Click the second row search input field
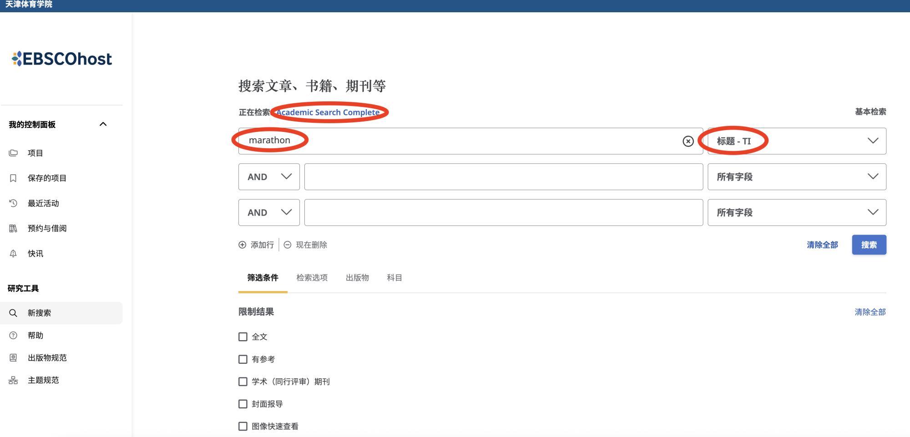Screen dimensions: 910x437 pos(503,177)
